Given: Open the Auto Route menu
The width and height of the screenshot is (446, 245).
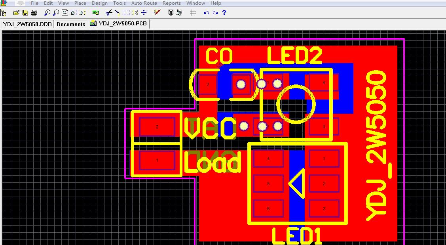Looking at the screenshot, I should [x=144, y=3].
